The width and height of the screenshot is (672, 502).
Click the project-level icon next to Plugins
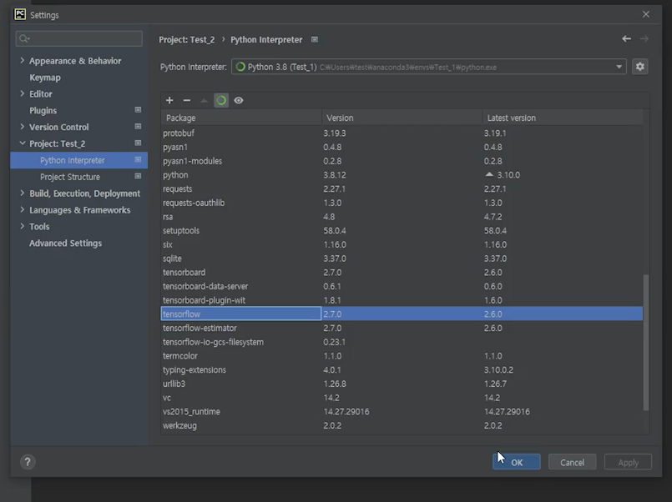point(138,110)
